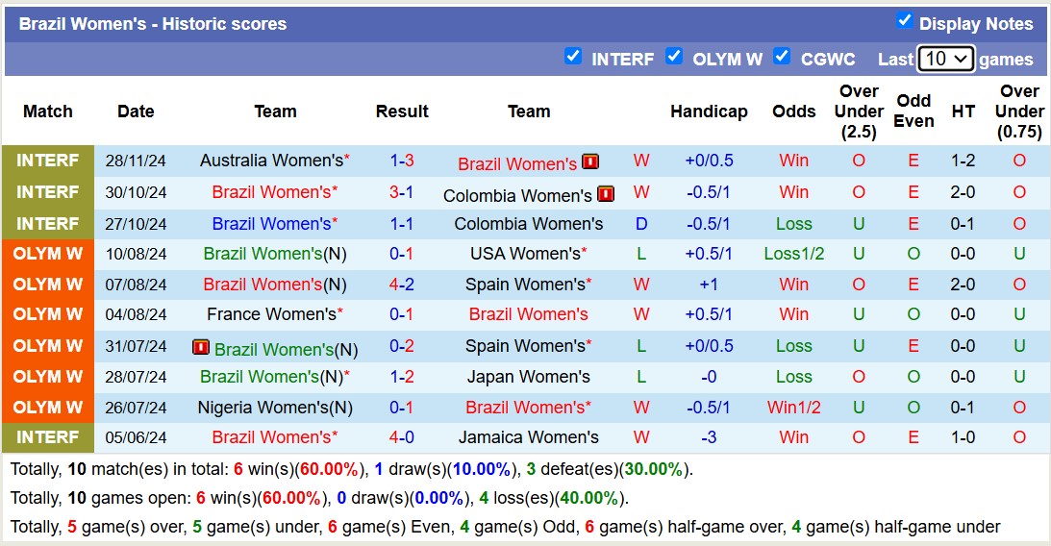1051x546 pixels.
Task: Uncheck the Display Notes checkbox
Action: coord(904,21)
